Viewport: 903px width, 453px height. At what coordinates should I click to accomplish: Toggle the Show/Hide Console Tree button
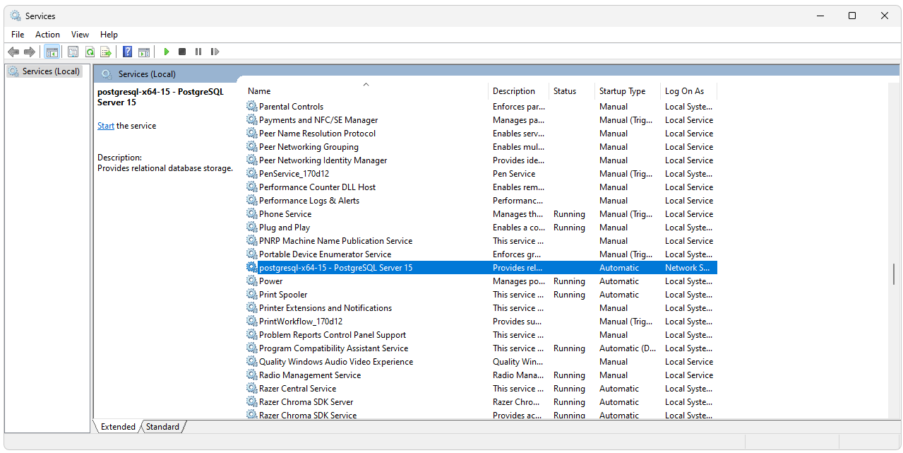(52, 52)
